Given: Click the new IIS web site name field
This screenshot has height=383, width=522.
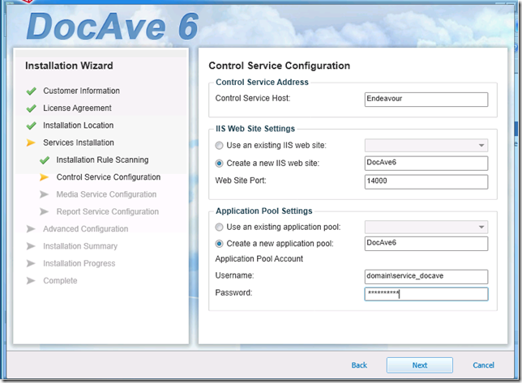Looking at the screenshot, I should [x=426, y=164].
